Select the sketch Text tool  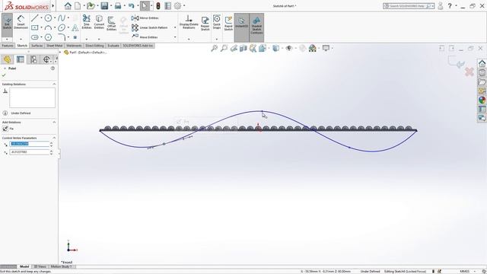tap(75, 28)
